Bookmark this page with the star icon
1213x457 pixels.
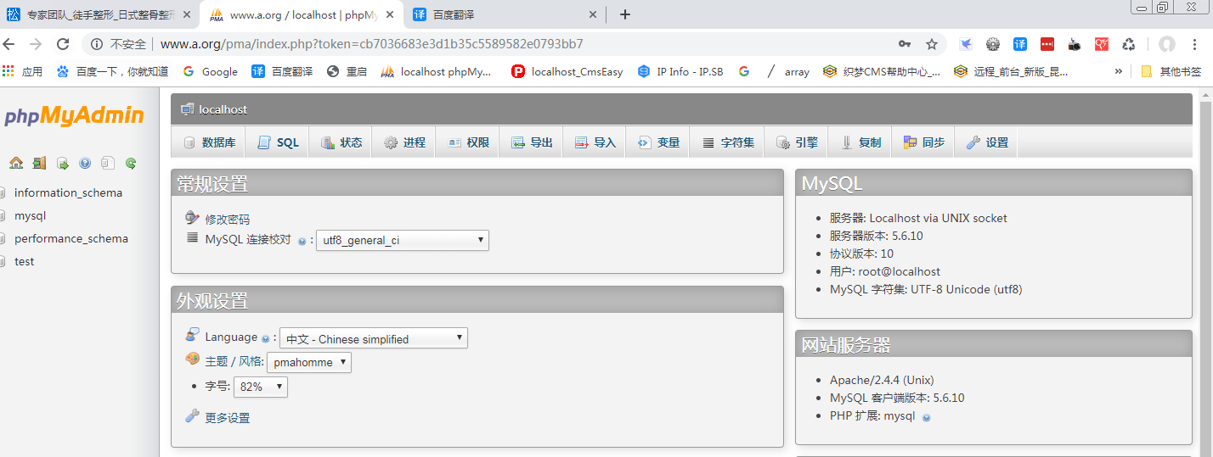932,44
